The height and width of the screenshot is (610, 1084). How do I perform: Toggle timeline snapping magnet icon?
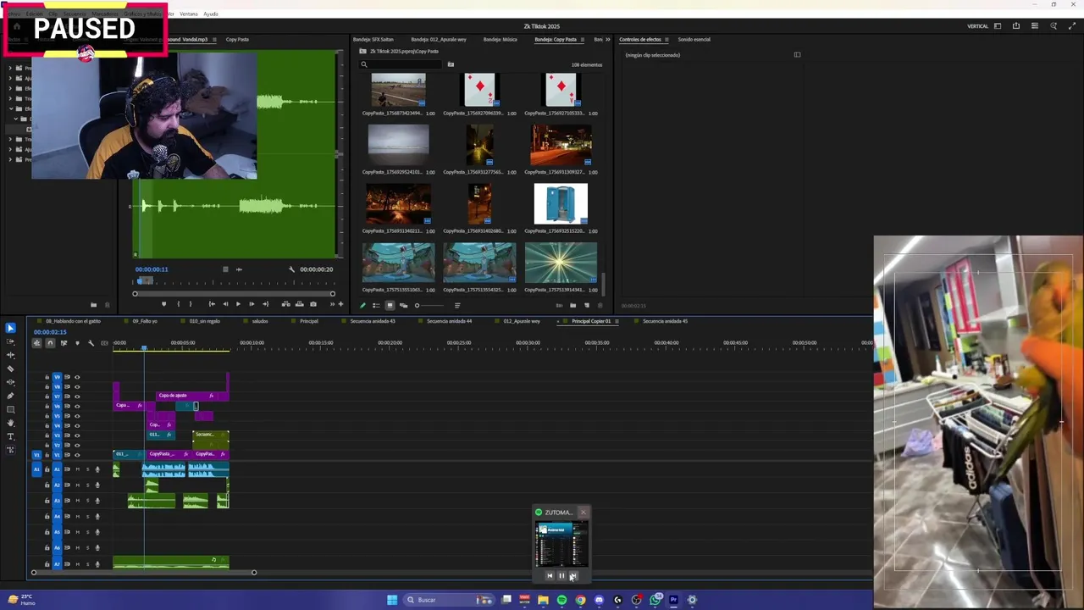(x=50, y=343)
